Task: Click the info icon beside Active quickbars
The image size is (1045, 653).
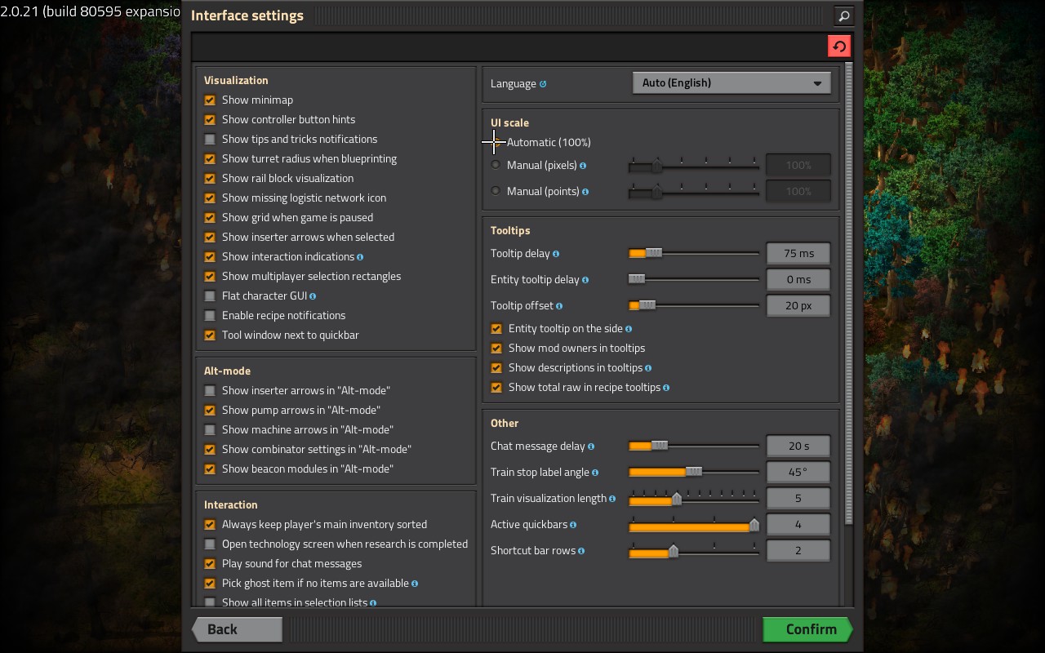Action: pos(573,525)
